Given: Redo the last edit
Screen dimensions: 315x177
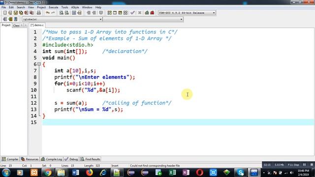Looking at the screenshot, I should pyautogui.click(x=53, y=13).
